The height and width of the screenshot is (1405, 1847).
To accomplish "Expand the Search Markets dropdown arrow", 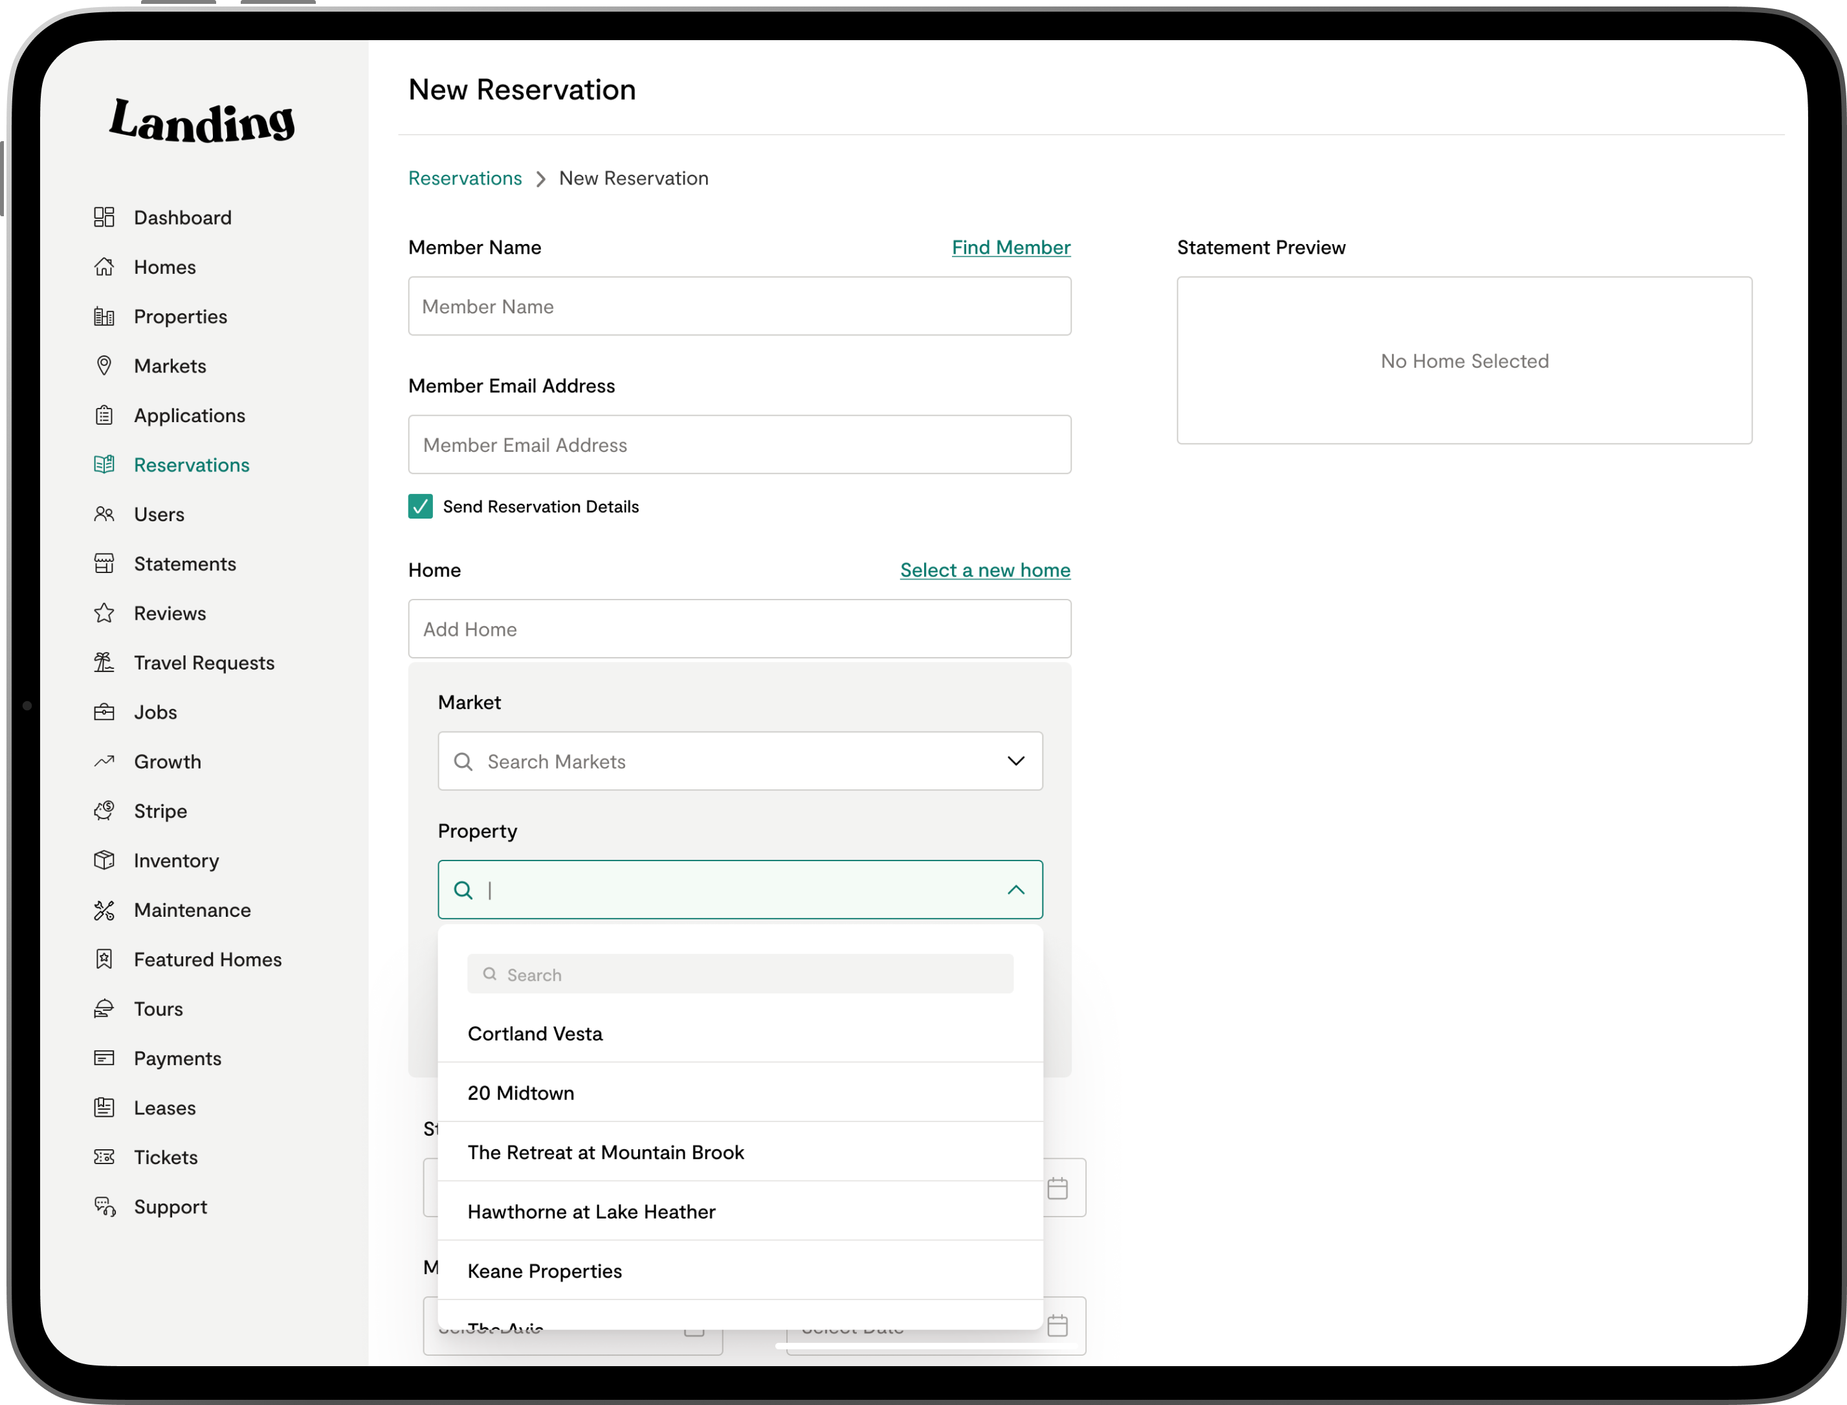I will [x=1015, y=761].
